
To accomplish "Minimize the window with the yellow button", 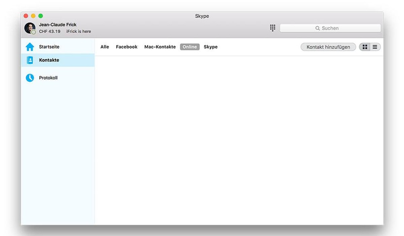I will pyautogui.click(x=33, y=16).
